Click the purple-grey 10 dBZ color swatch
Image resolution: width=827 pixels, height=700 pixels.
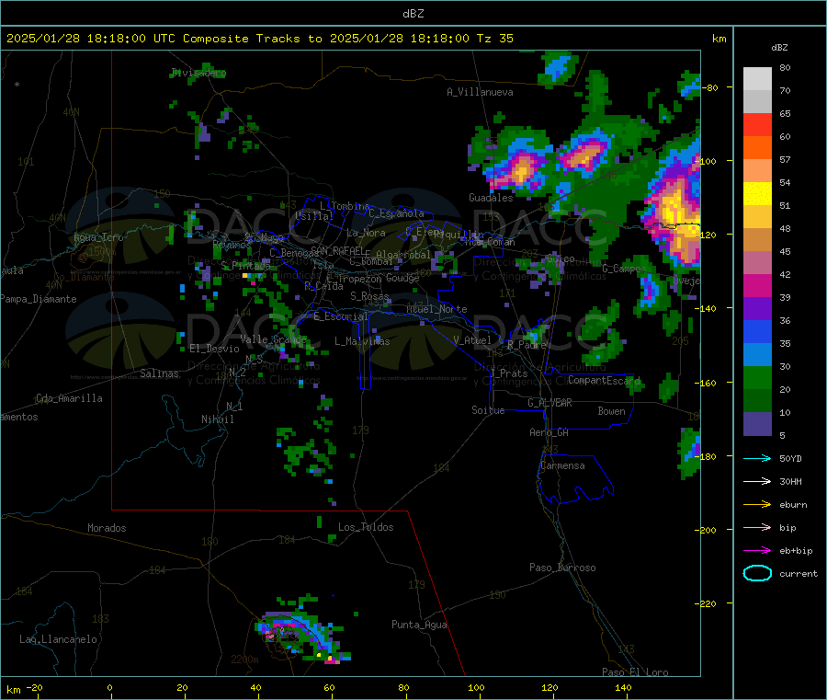coord(757,423)
